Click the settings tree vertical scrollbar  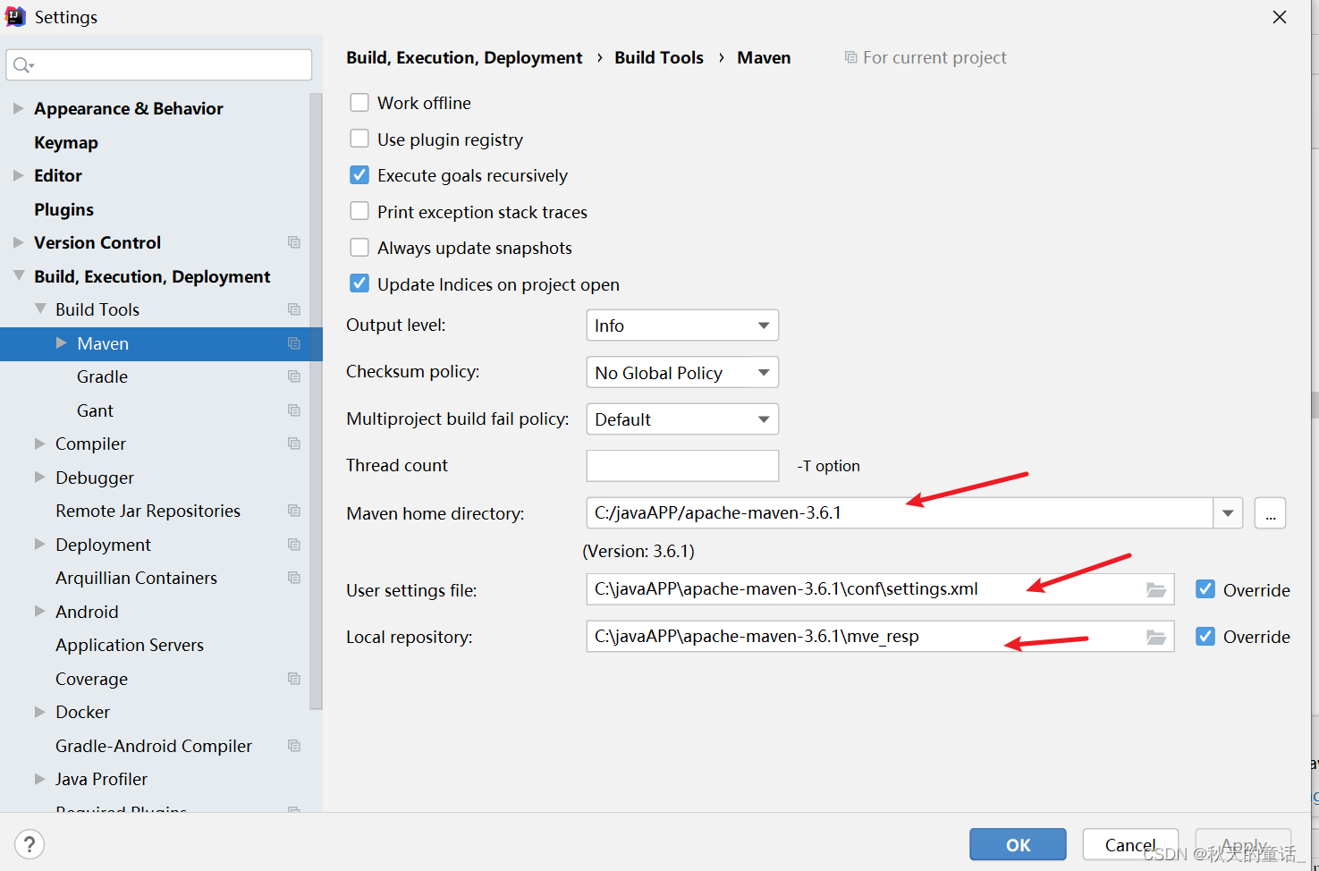tap(315, 402)
